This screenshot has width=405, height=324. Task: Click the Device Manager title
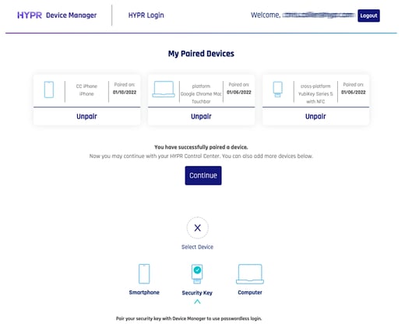[71, 16]
